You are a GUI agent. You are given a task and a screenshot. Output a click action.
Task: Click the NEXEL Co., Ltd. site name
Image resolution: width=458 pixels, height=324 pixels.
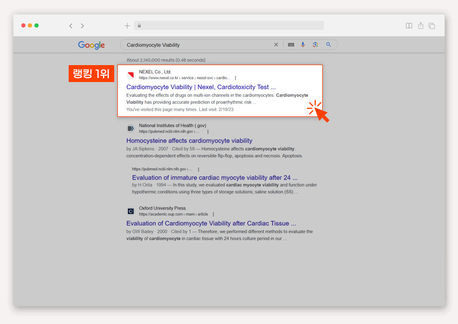pos(155,72)
